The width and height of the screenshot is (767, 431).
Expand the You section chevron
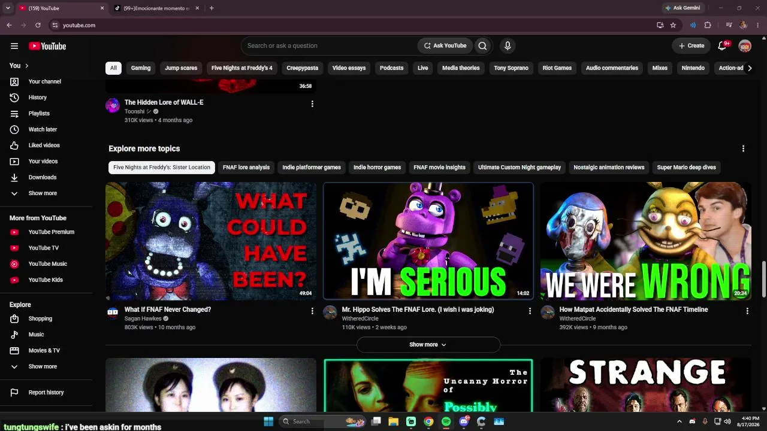pos(26,66)
